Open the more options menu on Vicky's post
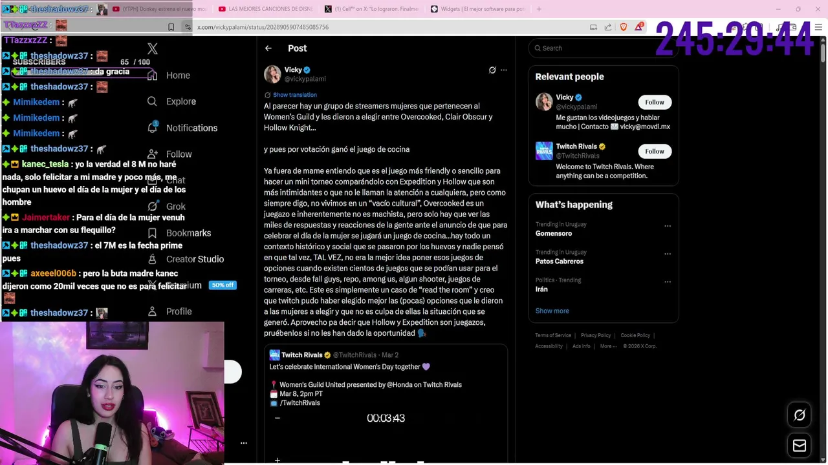Viewport: 828px width, 465px height. pyautogui.click(x=504, y=70)
